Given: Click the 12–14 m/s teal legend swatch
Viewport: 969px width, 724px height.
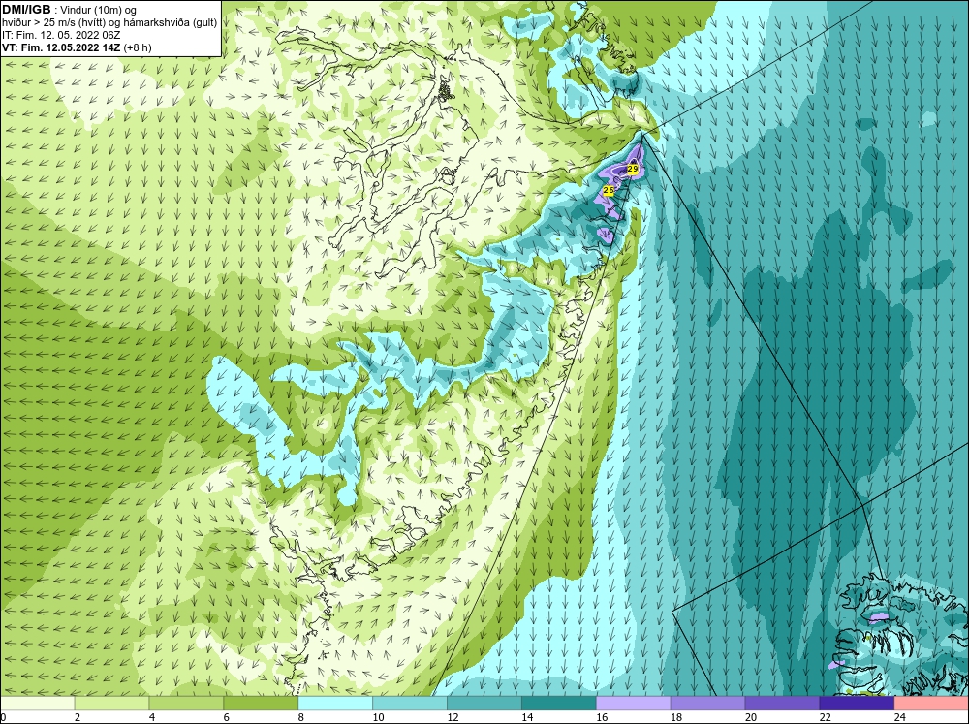Looking at the screenshot, I should pyautogui.click(x=484, y=704).
